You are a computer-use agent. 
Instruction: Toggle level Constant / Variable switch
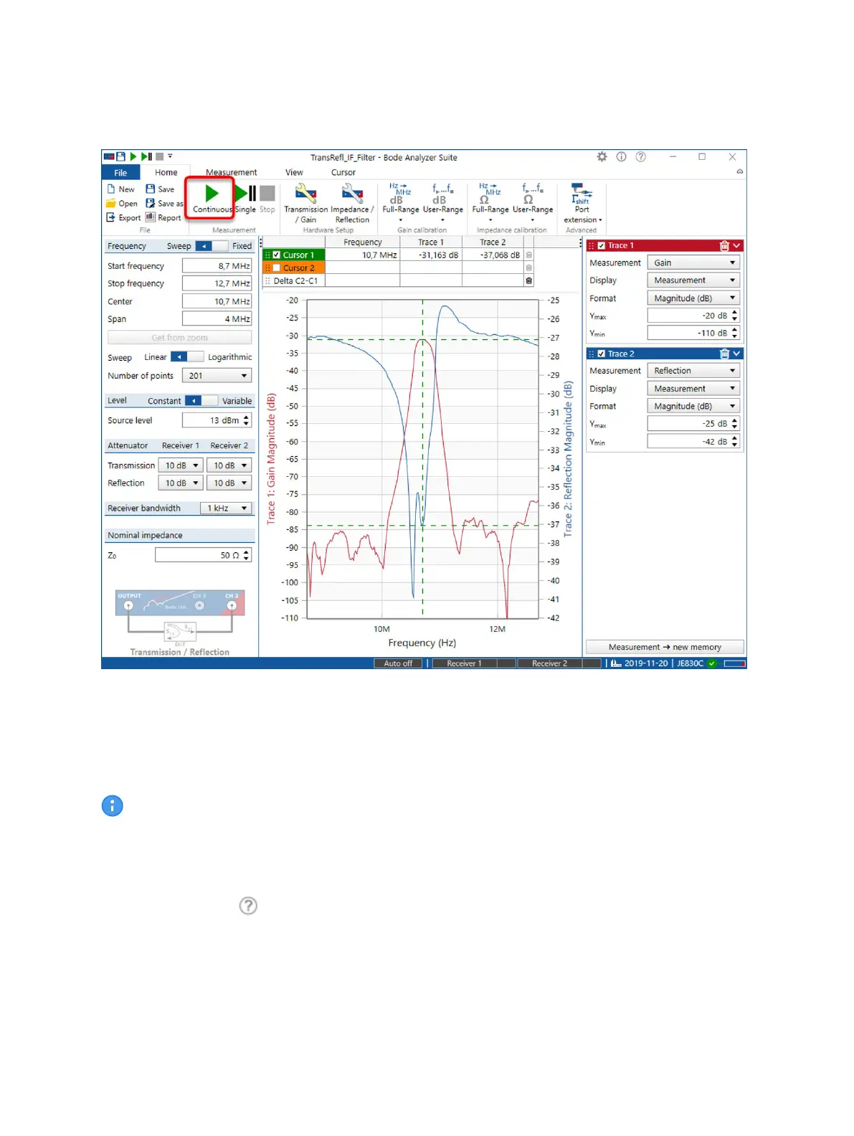201,401
